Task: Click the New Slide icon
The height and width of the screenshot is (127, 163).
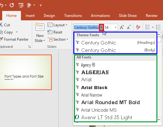Action: pos(40,26)
